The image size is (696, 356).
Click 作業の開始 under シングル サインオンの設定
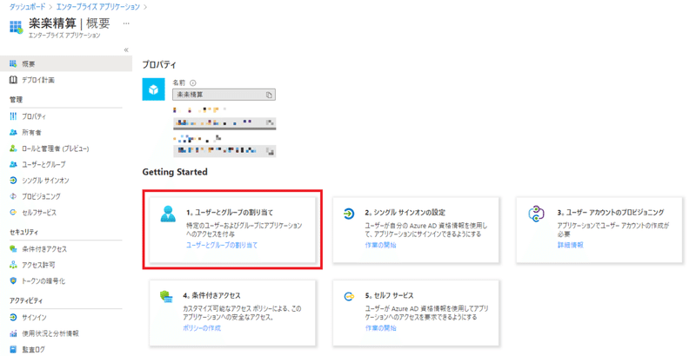(x=380, y=245)
